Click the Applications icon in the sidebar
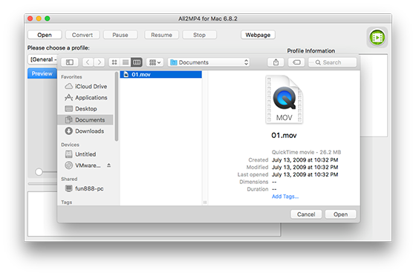 point(68,97)
